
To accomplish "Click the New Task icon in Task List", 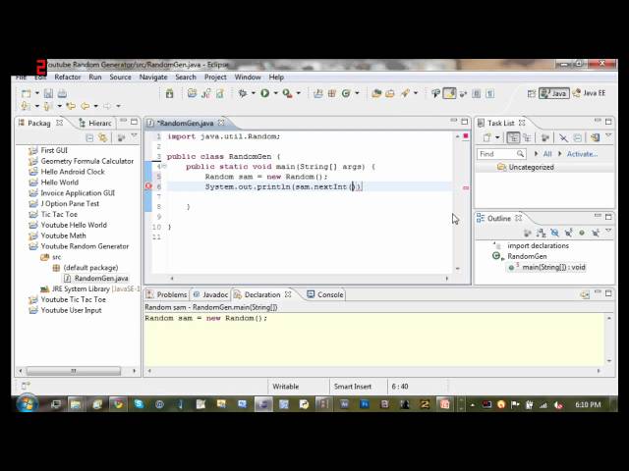I will click(x=487, y=137).
